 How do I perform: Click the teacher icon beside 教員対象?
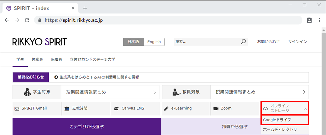(x=176, y=92)
